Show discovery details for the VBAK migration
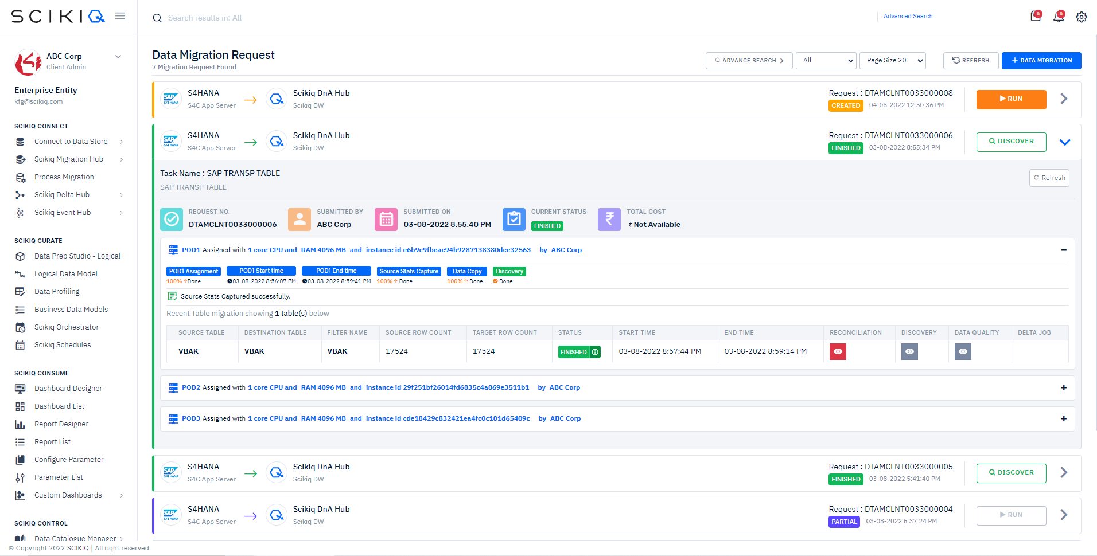The image size is (1097, 556). pos(909,351)
